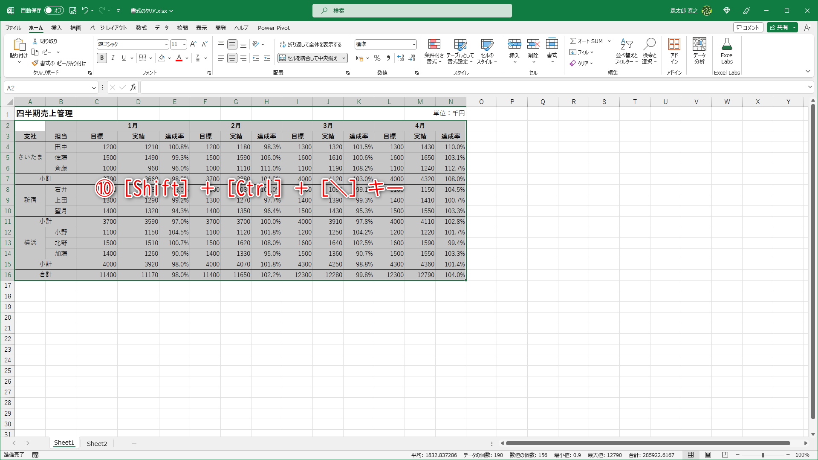
Task: Click the Merge & Center button
Action: (309, 58)
